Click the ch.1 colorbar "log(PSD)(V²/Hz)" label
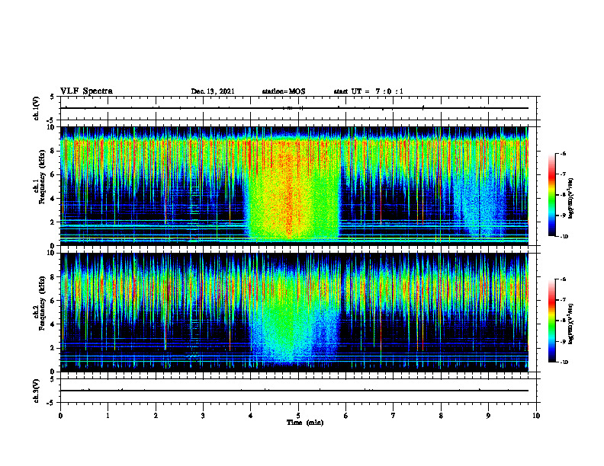The height and width of the screenshot is (466, 604). (571, 199)
